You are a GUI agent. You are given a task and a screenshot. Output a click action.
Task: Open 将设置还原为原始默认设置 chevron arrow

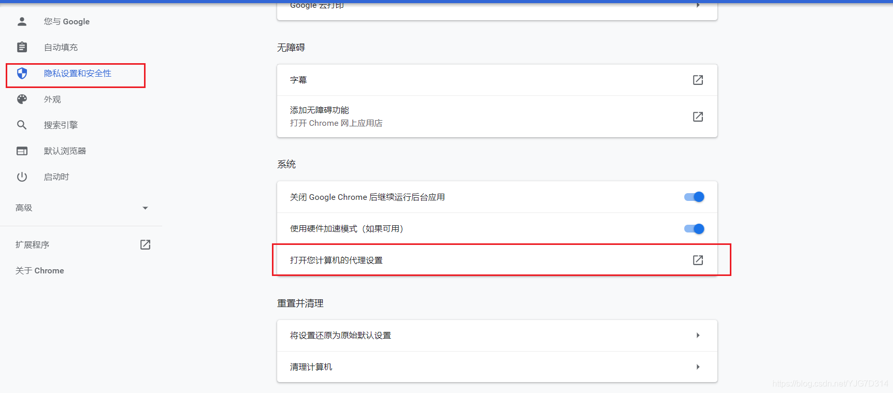pyautogui.click(x=698, y=336)
